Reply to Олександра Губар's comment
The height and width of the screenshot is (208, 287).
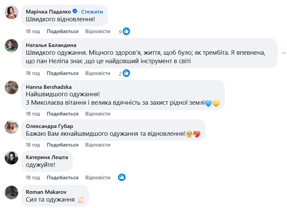[98, 145]
